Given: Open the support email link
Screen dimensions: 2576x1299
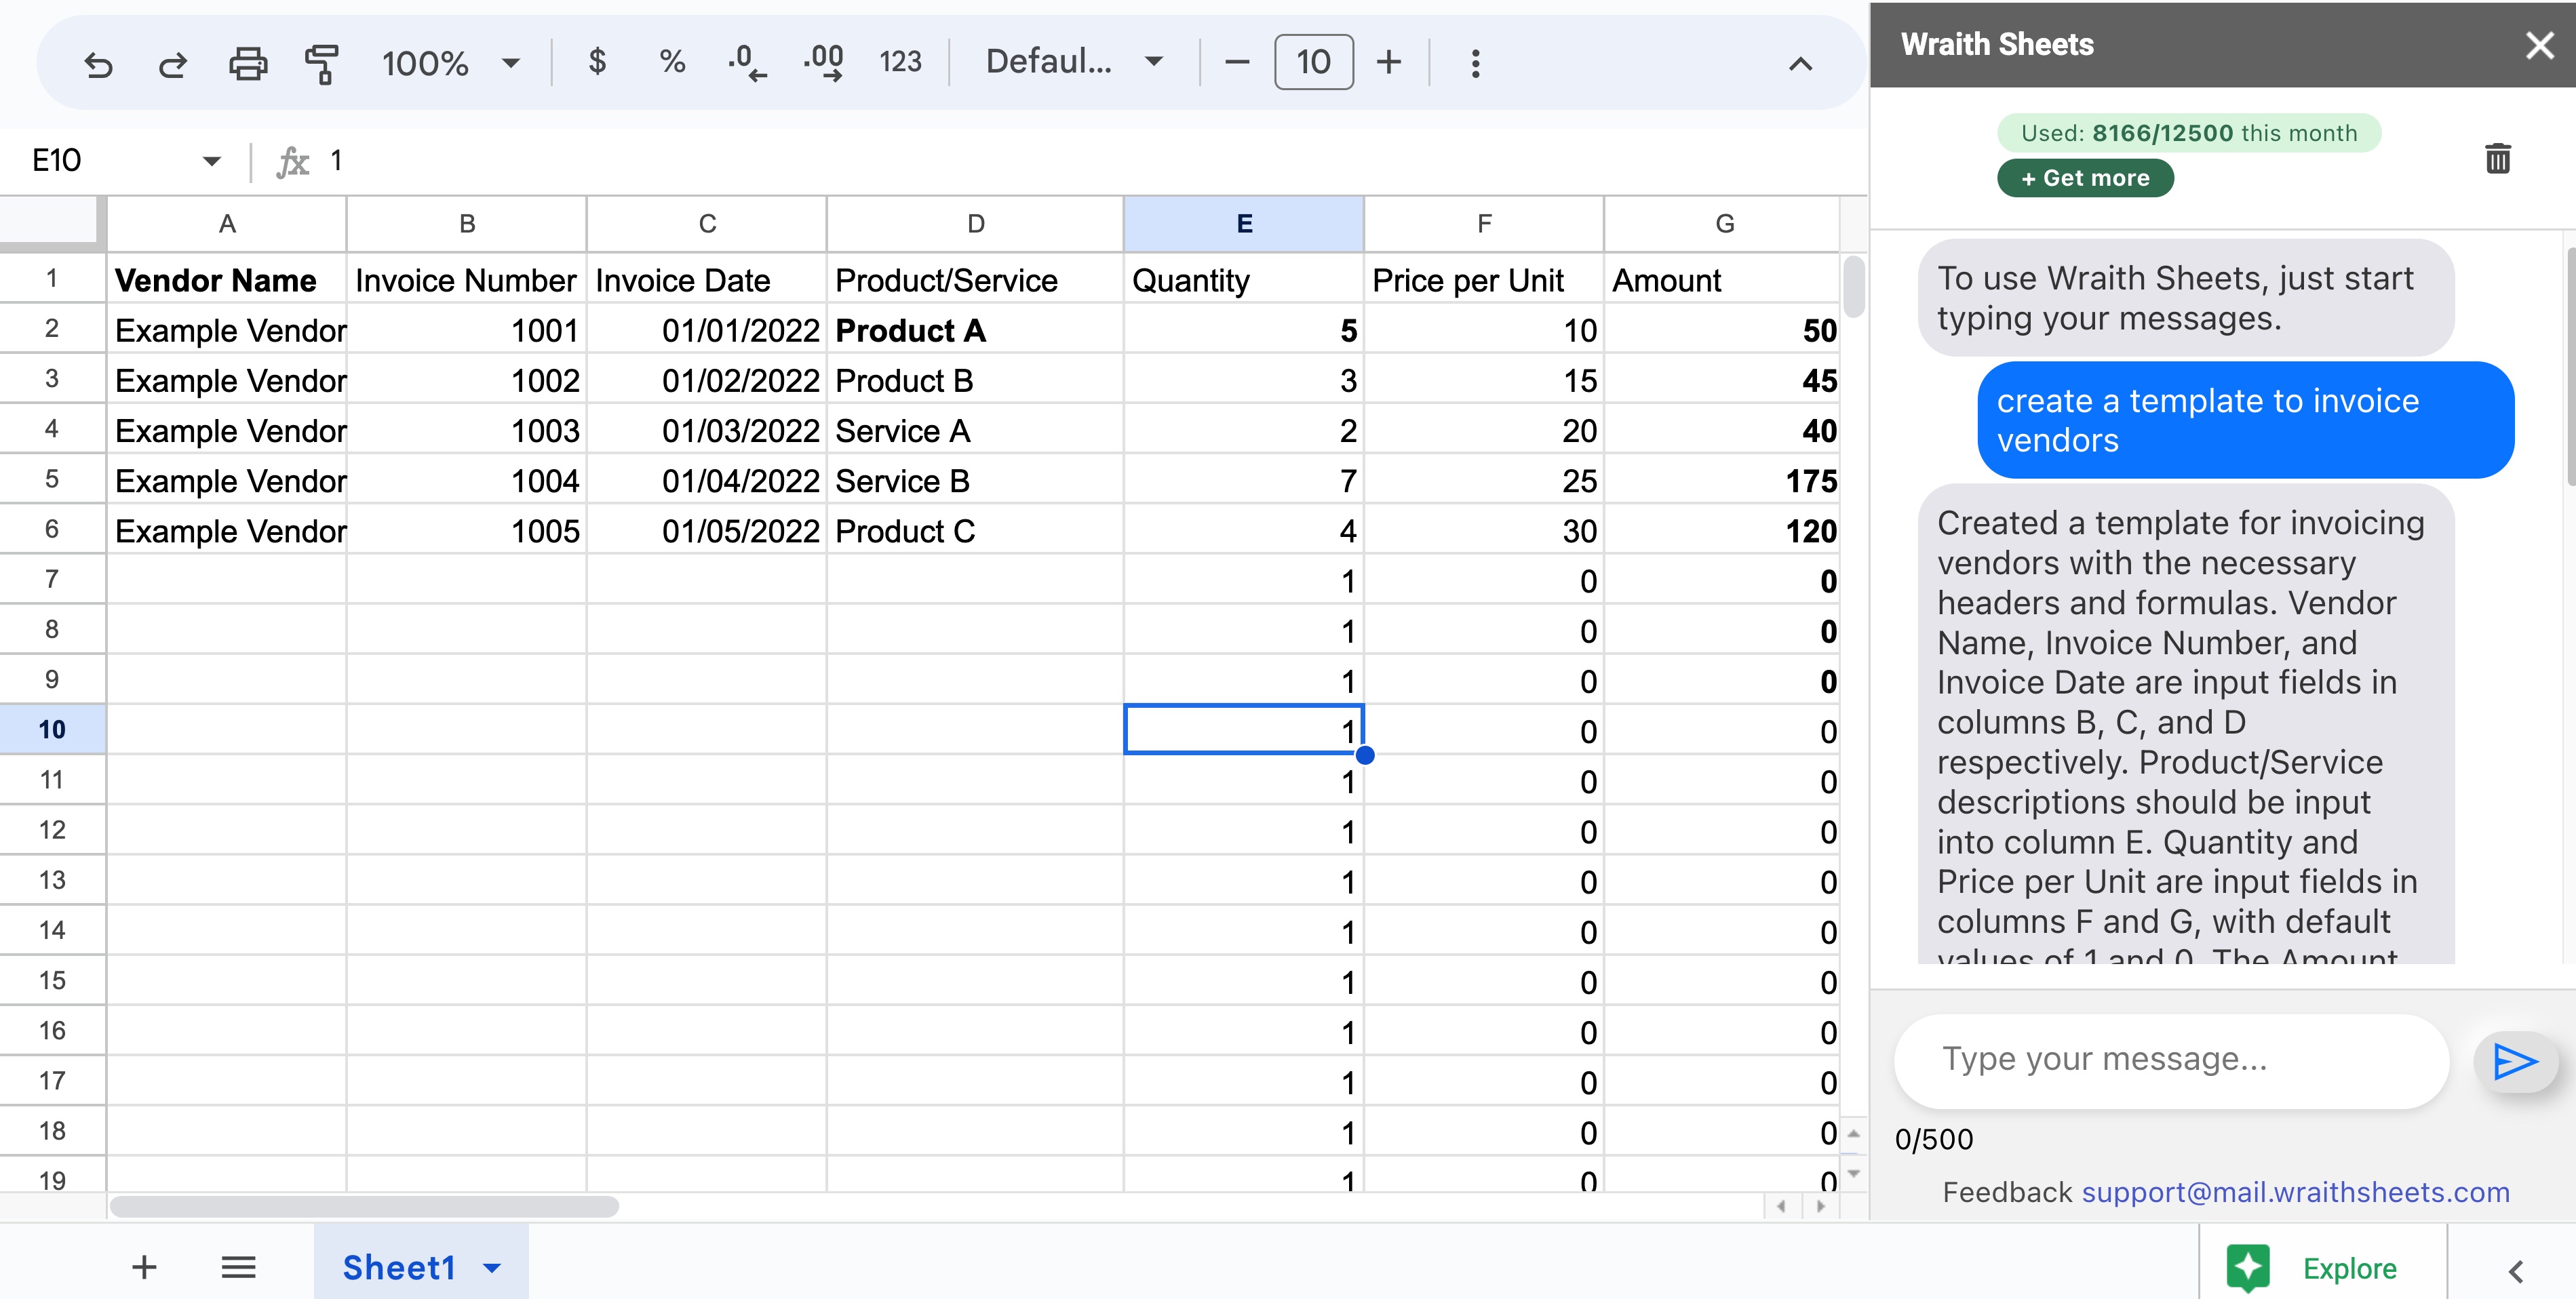Looking at the screenshot, I should [2295, 1192].
